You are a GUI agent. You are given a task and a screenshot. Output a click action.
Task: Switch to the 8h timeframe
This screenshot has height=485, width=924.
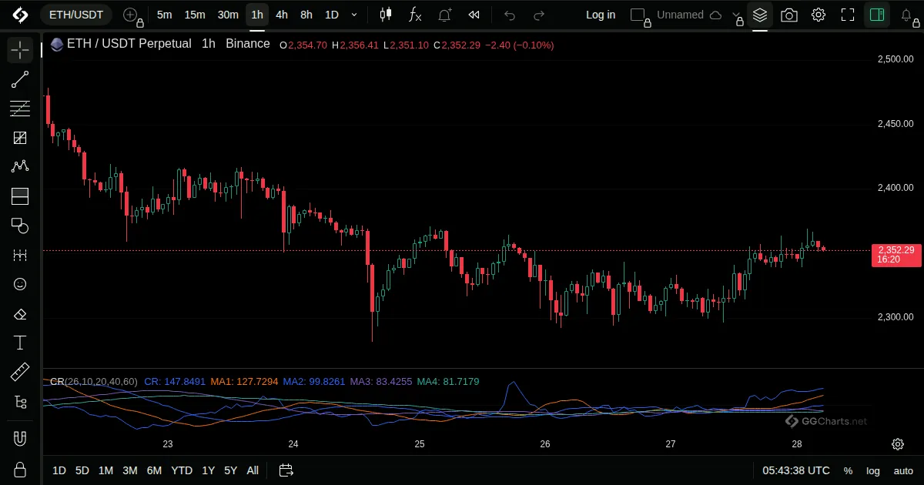306,15
